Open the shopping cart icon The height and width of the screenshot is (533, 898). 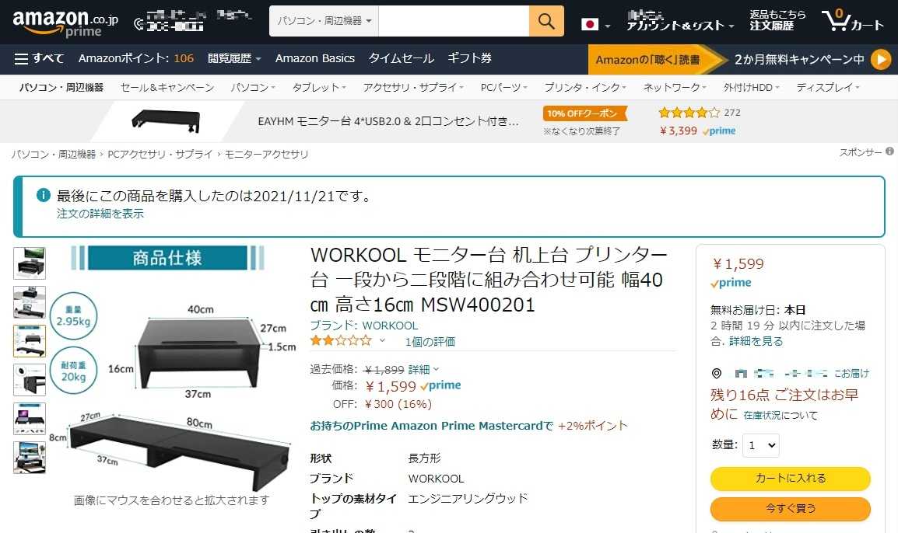click(x=852, y=20)
